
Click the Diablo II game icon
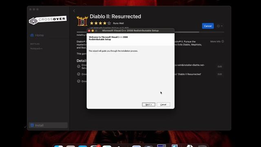(x=82, y=21)
